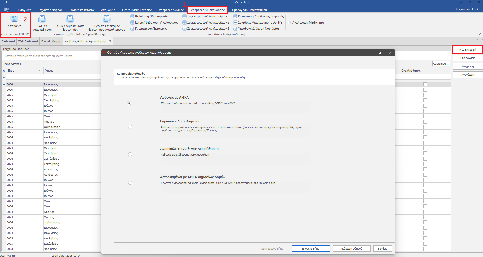Viewport: 483px width, 257px height.
Task: Click the Υποβολές HL7 ribbon icon
Action: point(14,19)
